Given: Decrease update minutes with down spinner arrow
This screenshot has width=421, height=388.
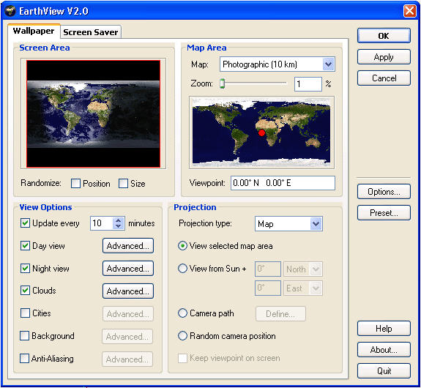Looking at the screenshot, I should coord(118,226).
